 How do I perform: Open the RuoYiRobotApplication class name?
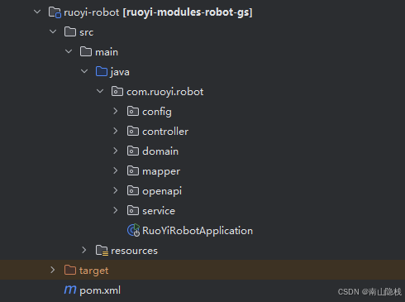point(198,231)
